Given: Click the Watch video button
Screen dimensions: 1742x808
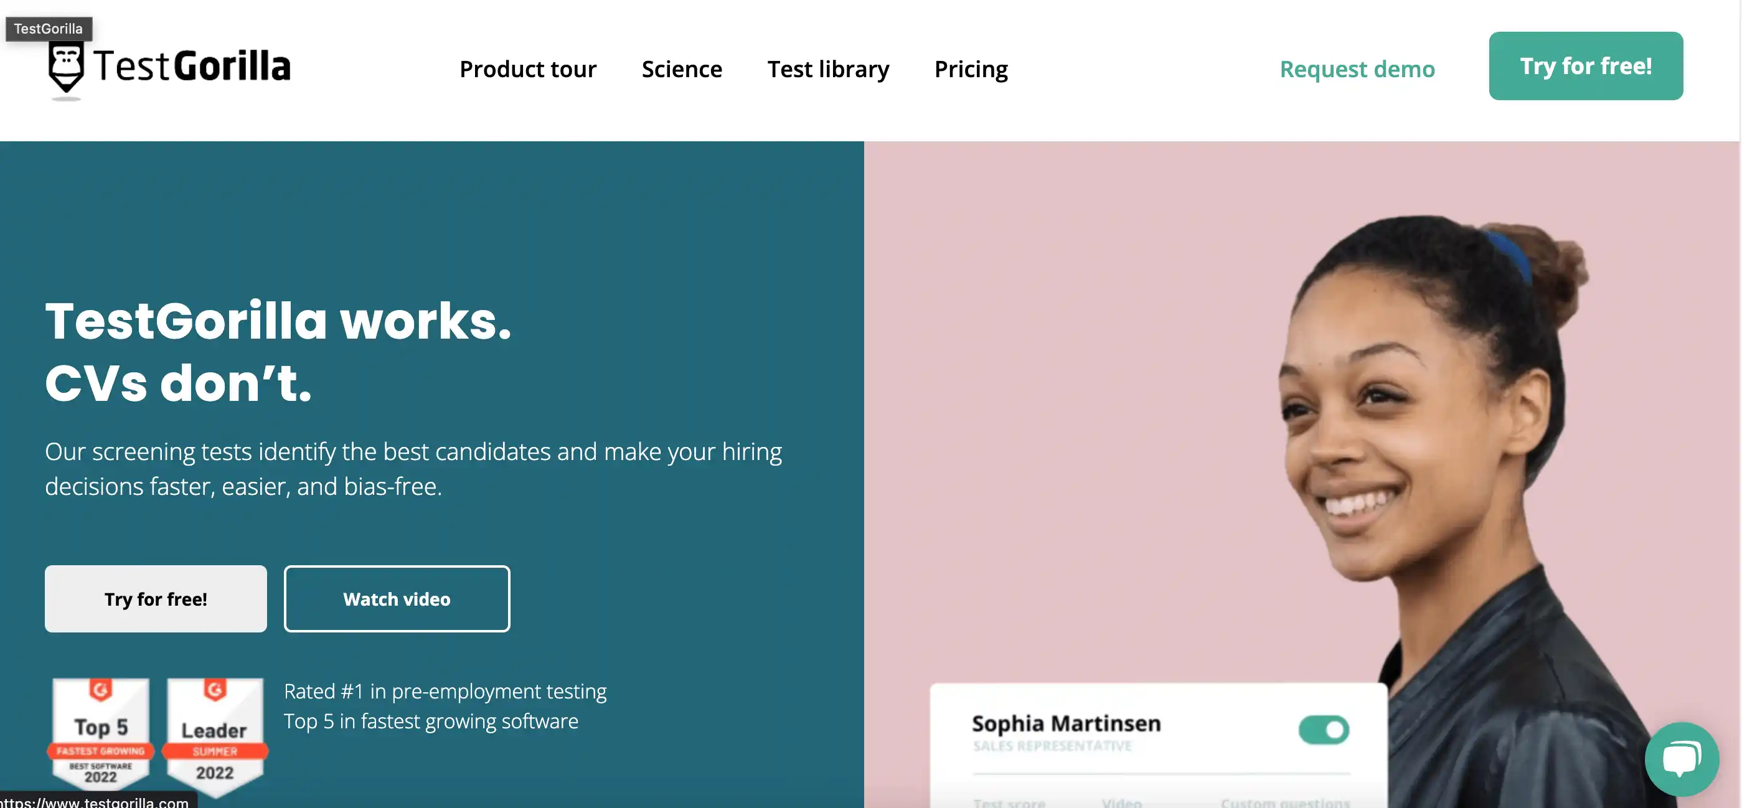Looking at the screenshot, I should pyautogui.click(x=397, y=599).
